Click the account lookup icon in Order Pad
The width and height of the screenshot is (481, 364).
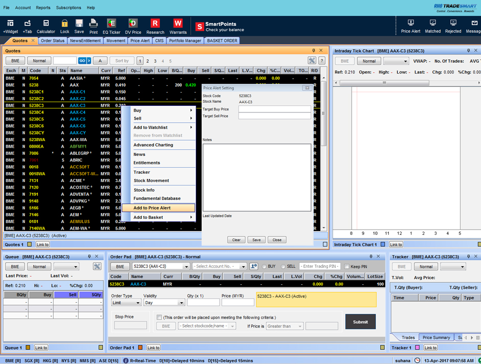(254, 266)
